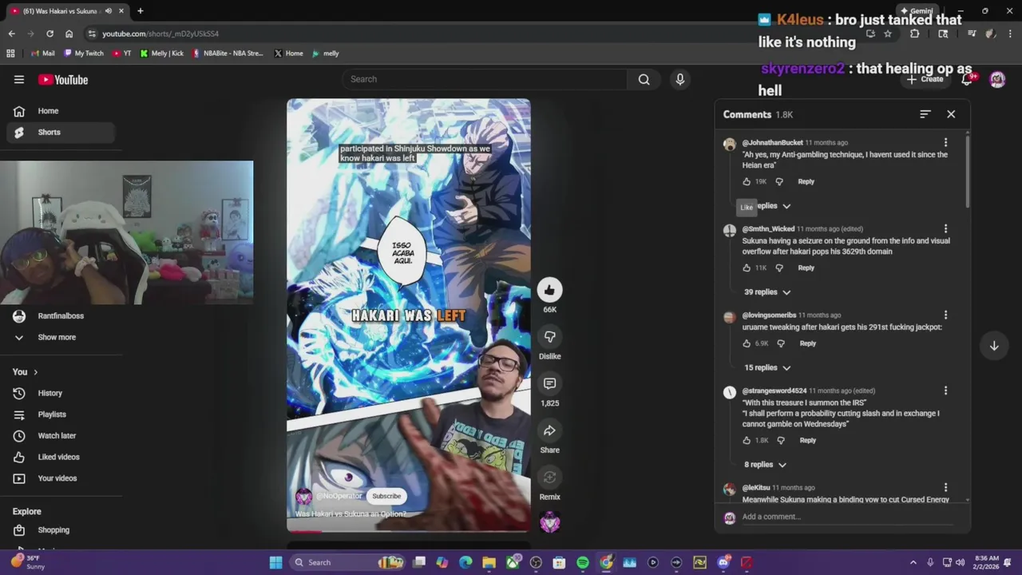1022x575 pixels.
Task: Open Discord from the taskbar
Action: pos(723,562)
